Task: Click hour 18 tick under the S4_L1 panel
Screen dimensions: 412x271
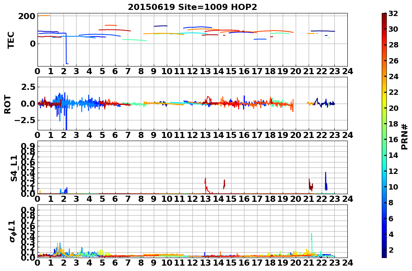Action: (270, 199)
